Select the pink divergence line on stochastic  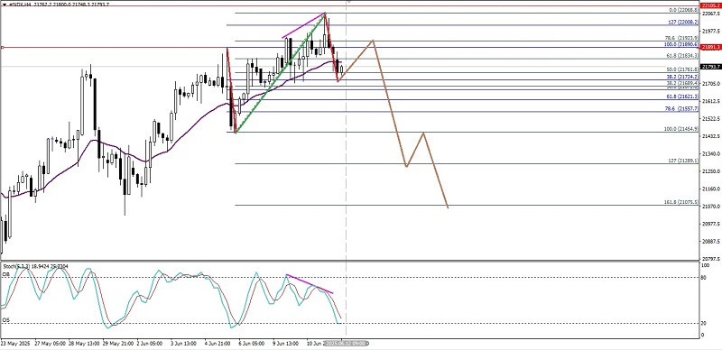310,283
